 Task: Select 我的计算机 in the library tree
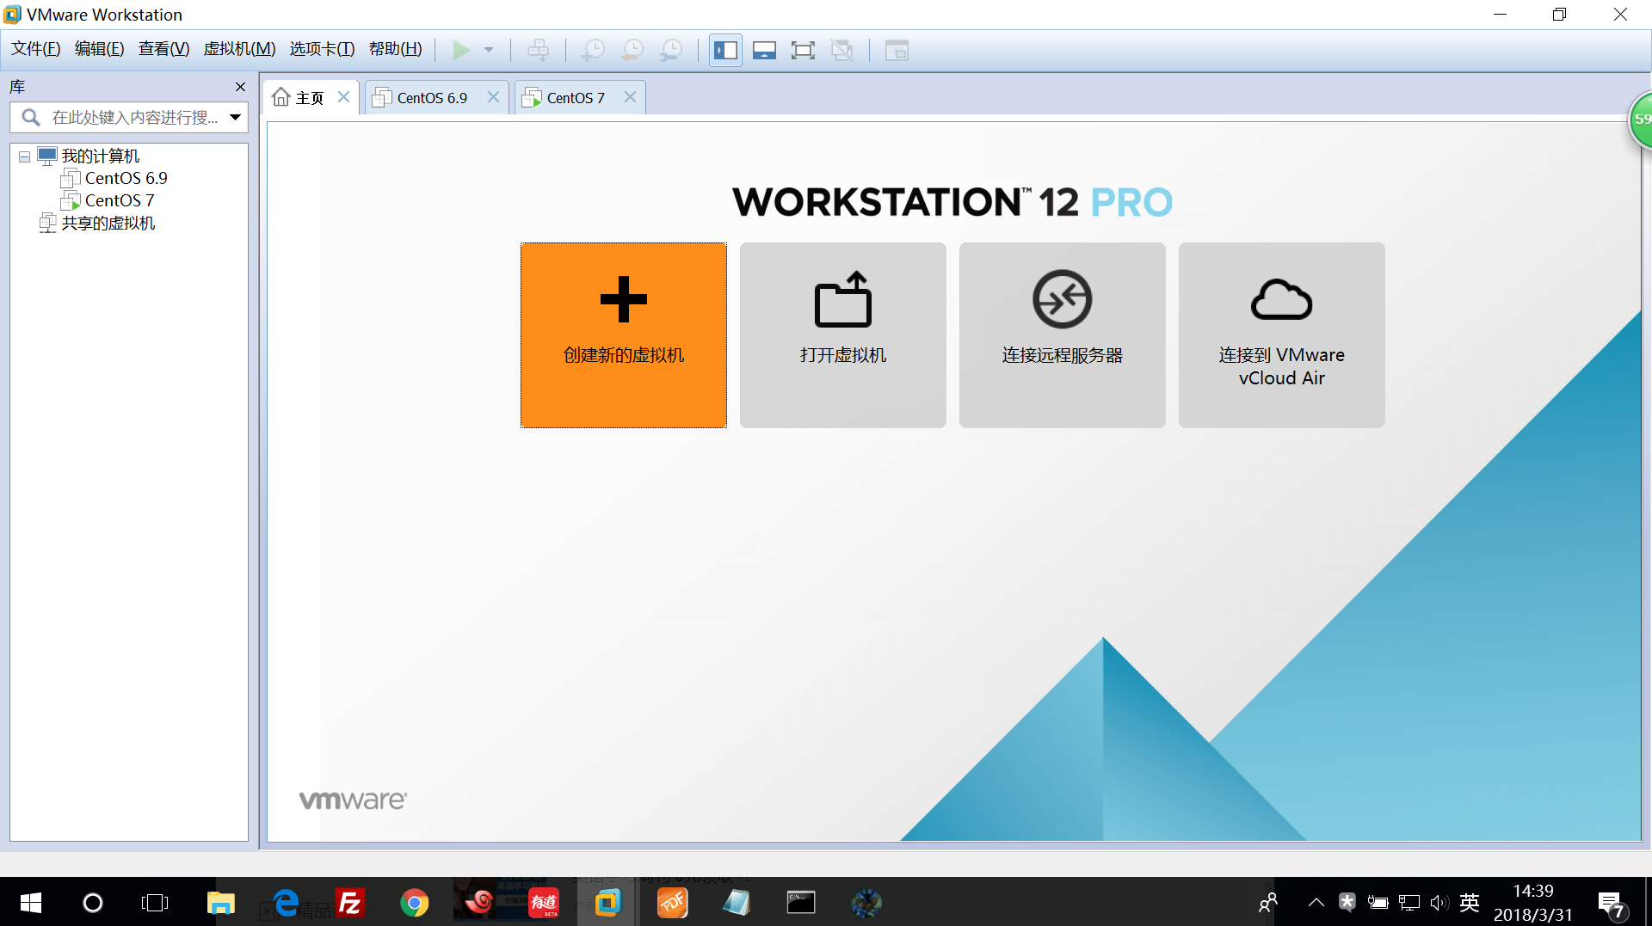tap(100, 156)
